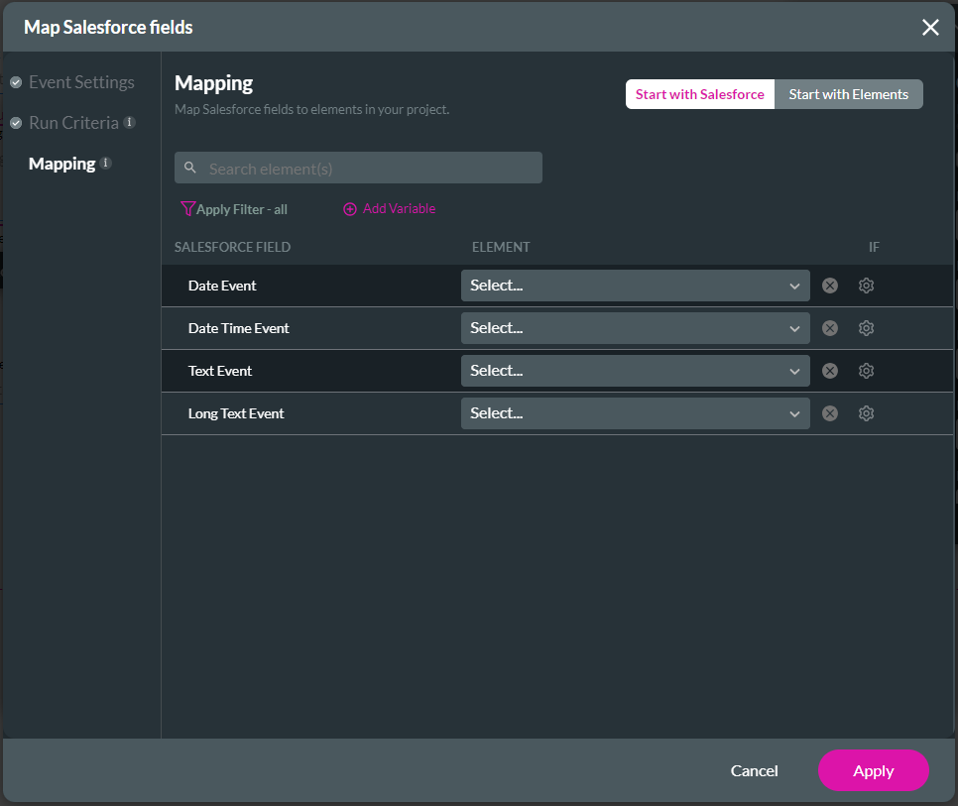
Task: Clear the Date Time Event mapping
Action: (830, 328)
